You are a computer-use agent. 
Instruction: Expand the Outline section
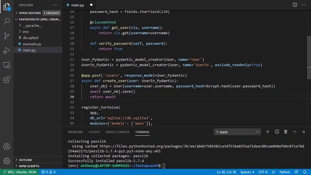click(x=38, y=160)
